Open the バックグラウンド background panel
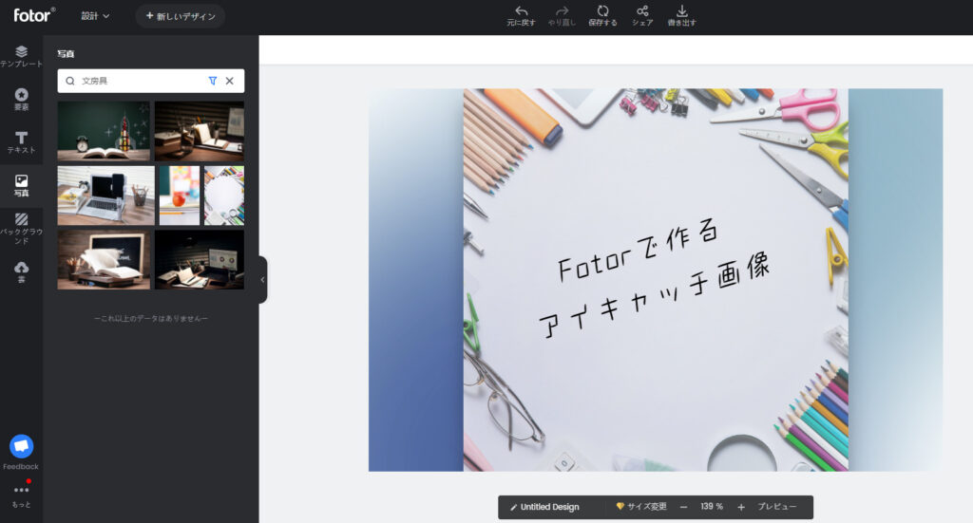Screen dimensions: 973x523 tap(21, 228)
